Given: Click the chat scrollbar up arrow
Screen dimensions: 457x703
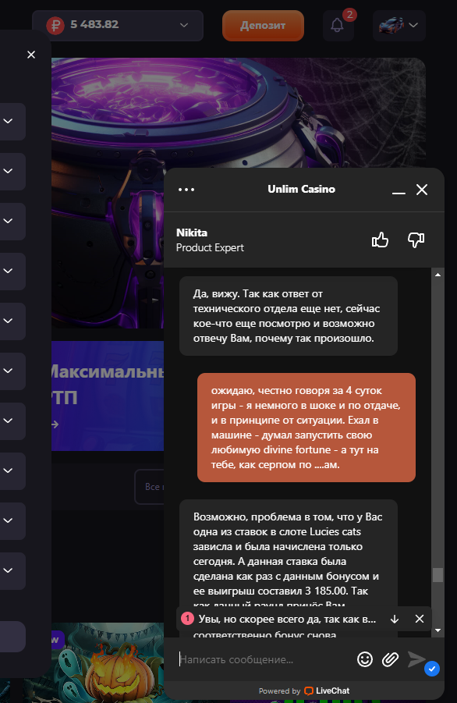Looking at the screenshot, I should tap(438, 275).
